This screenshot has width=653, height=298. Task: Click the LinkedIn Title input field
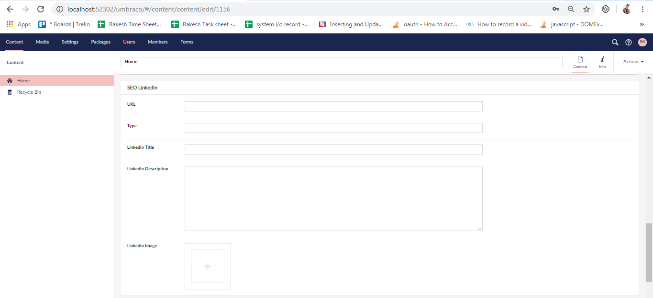pos(333,149)
